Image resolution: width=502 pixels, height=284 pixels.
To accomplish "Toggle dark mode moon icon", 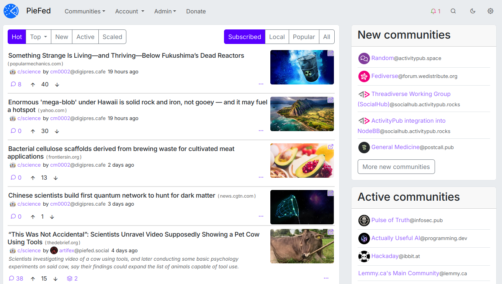I will click(473, 11).
